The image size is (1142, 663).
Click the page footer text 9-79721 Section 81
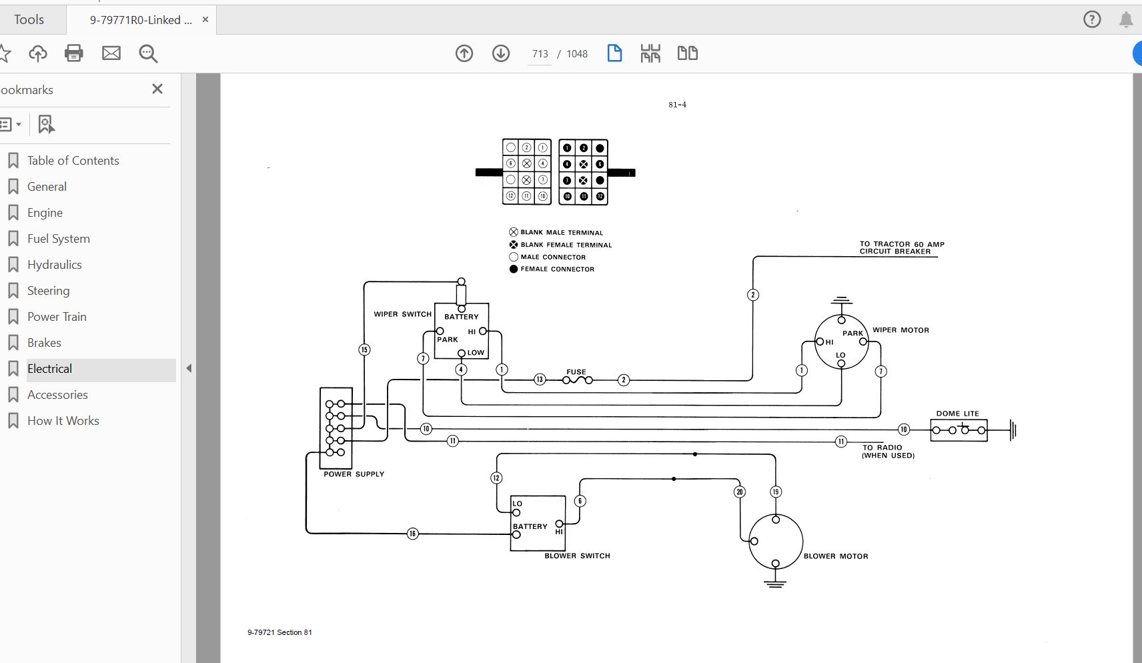click(x=279, y=632)
